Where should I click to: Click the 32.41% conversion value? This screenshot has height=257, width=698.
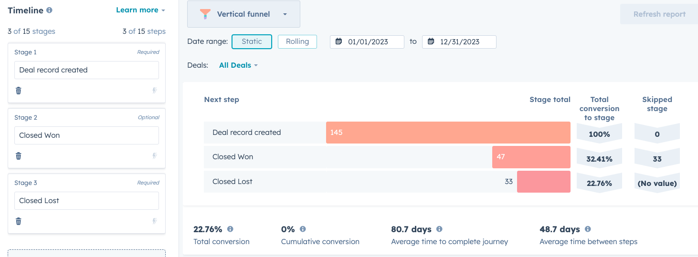click(x=599, y=159)
